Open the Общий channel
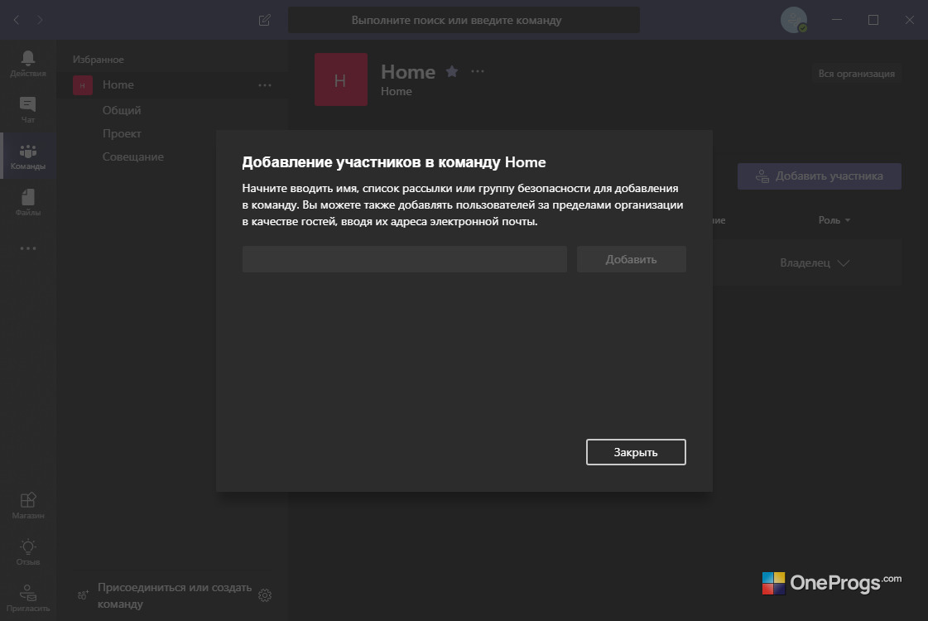The height and width of the screenshot is (621, 928). 122,110
